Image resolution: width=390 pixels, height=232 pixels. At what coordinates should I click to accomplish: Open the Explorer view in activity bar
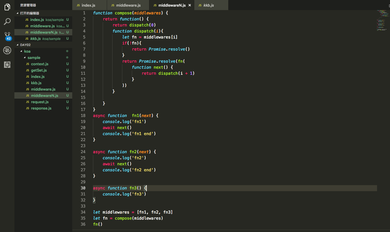pyautogui.click(x=7, y=7)
